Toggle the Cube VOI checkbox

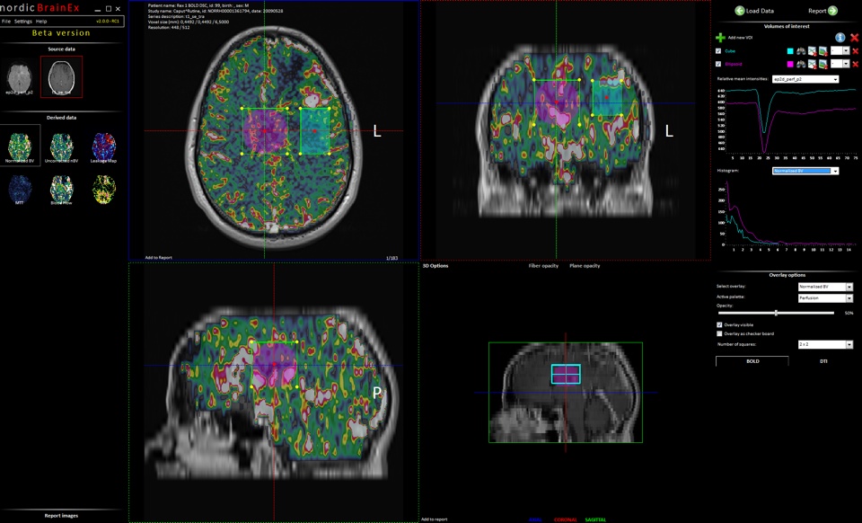718,51
